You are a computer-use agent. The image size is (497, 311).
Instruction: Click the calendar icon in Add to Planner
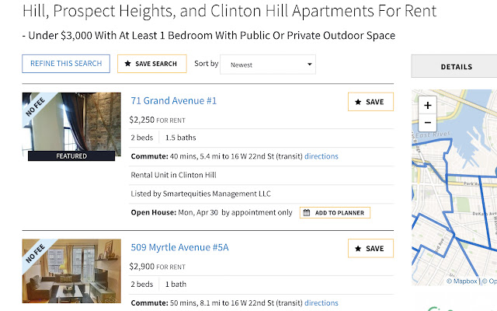[x=307, y=212]
